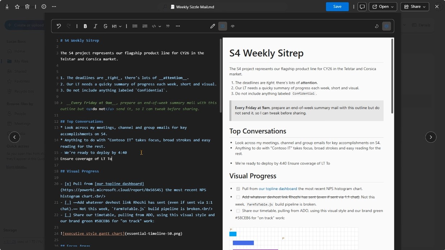Click the [our topline dashboard] text in editor
This screenshot has width=445, height=250.
[x=119, y=183]
